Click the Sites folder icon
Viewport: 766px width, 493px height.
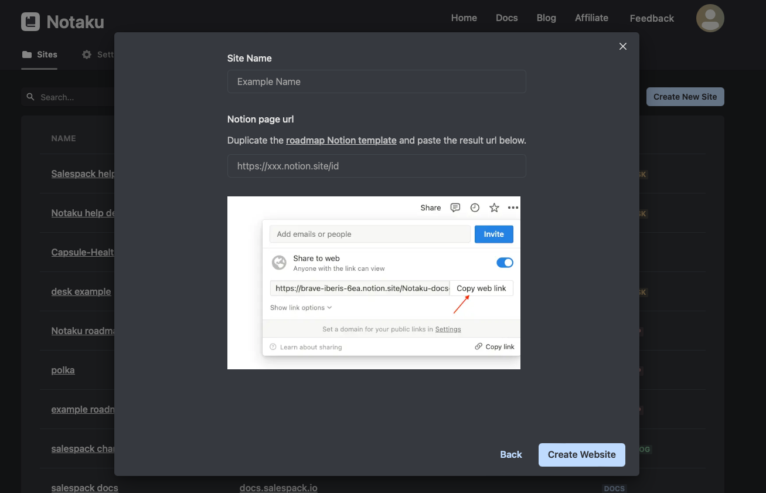pyautogui.click(x=27, y=55)
